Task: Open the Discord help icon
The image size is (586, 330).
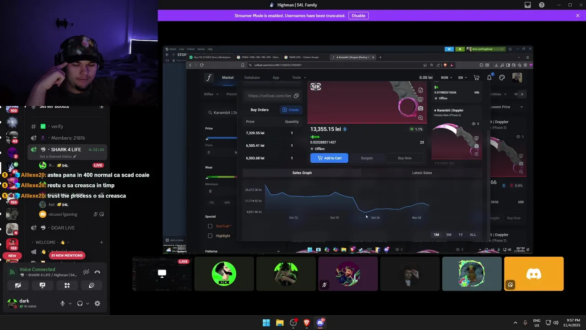Action: click(x=542, y=5)
